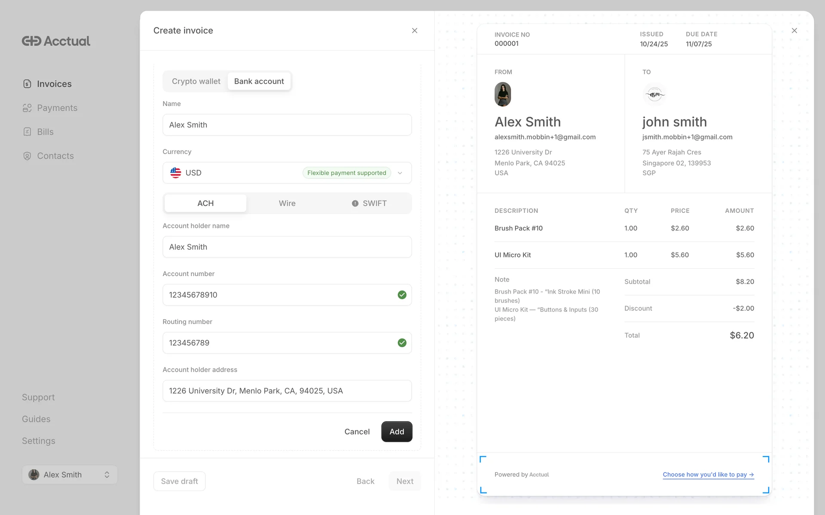Click the US flag currency icon

[175, 173]
